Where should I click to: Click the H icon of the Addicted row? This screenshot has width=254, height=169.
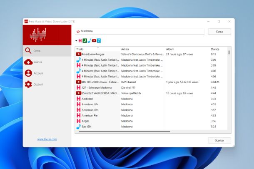point(79,99)
